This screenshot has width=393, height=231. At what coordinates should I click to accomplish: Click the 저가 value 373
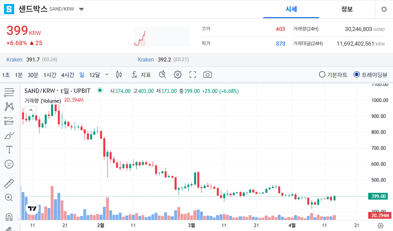[x=280, y=44]
